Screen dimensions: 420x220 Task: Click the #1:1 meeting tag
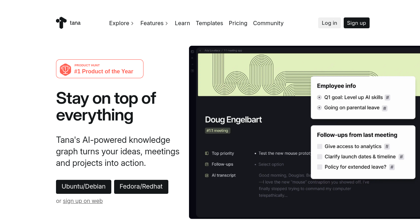point(217,131)
